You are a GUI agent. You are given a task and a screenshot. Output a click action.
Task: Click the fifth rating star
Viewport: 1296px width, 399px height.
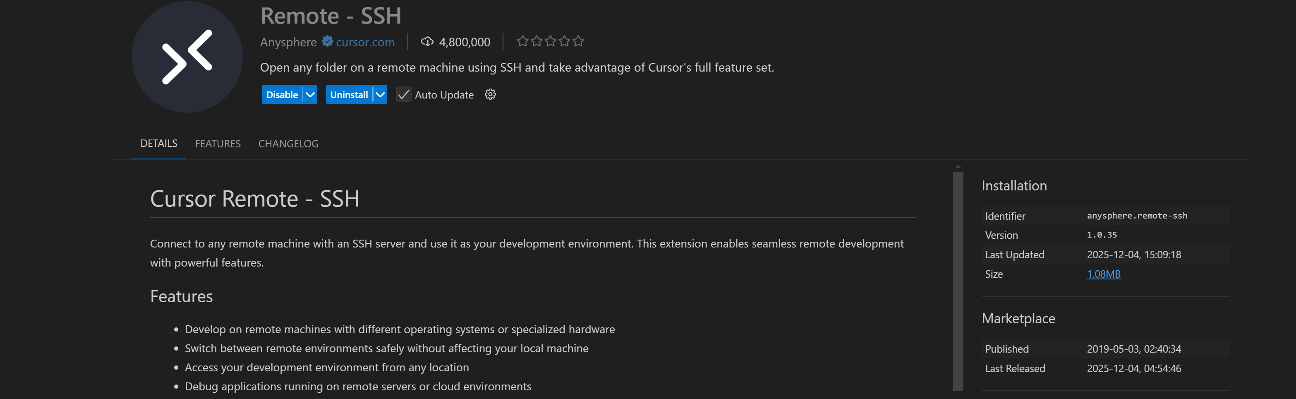coord(578,41)
